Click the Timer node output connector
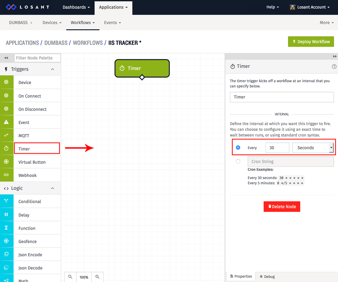The height and width of the screenshot is (282, 338). (142, 77)
